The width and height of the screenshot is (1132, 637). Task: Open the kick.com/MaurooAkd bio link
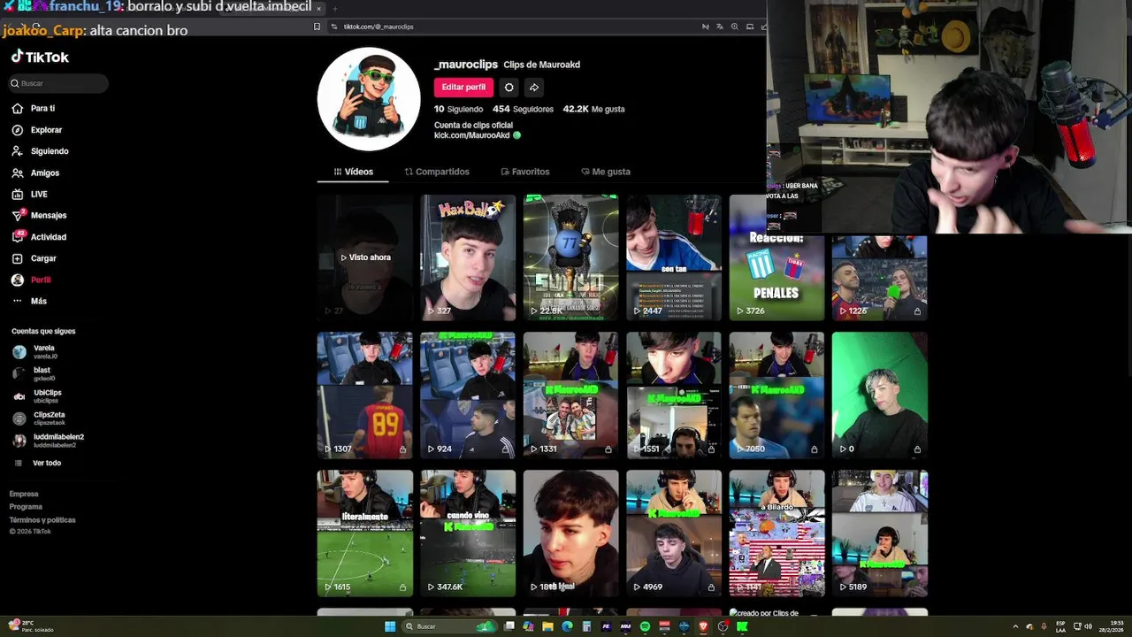click(x=472, y=135)
